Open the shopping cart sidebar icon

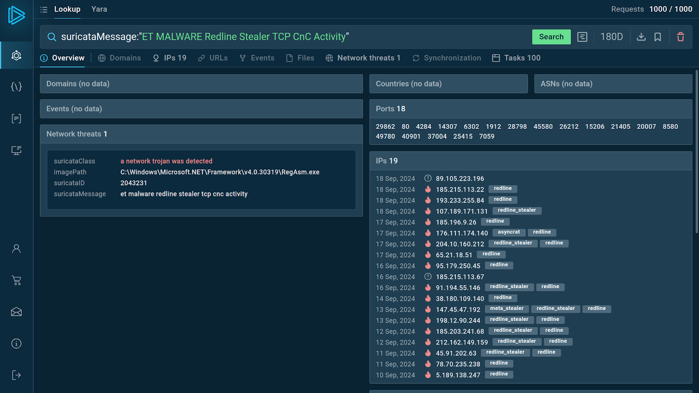[16, 280]
